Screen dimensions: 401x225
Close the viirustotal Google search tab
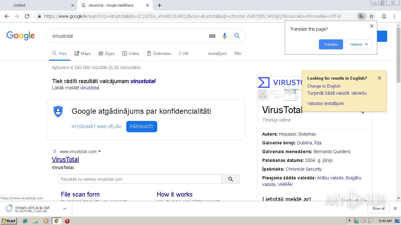pyautogui.click(x=148, y=5)
